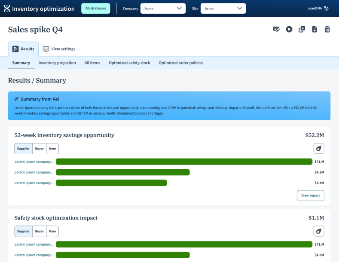Viewport: 339px width, 262px height.
Task: Select Item toggle in 52-week savings card
Action: [x=52, y=149]
